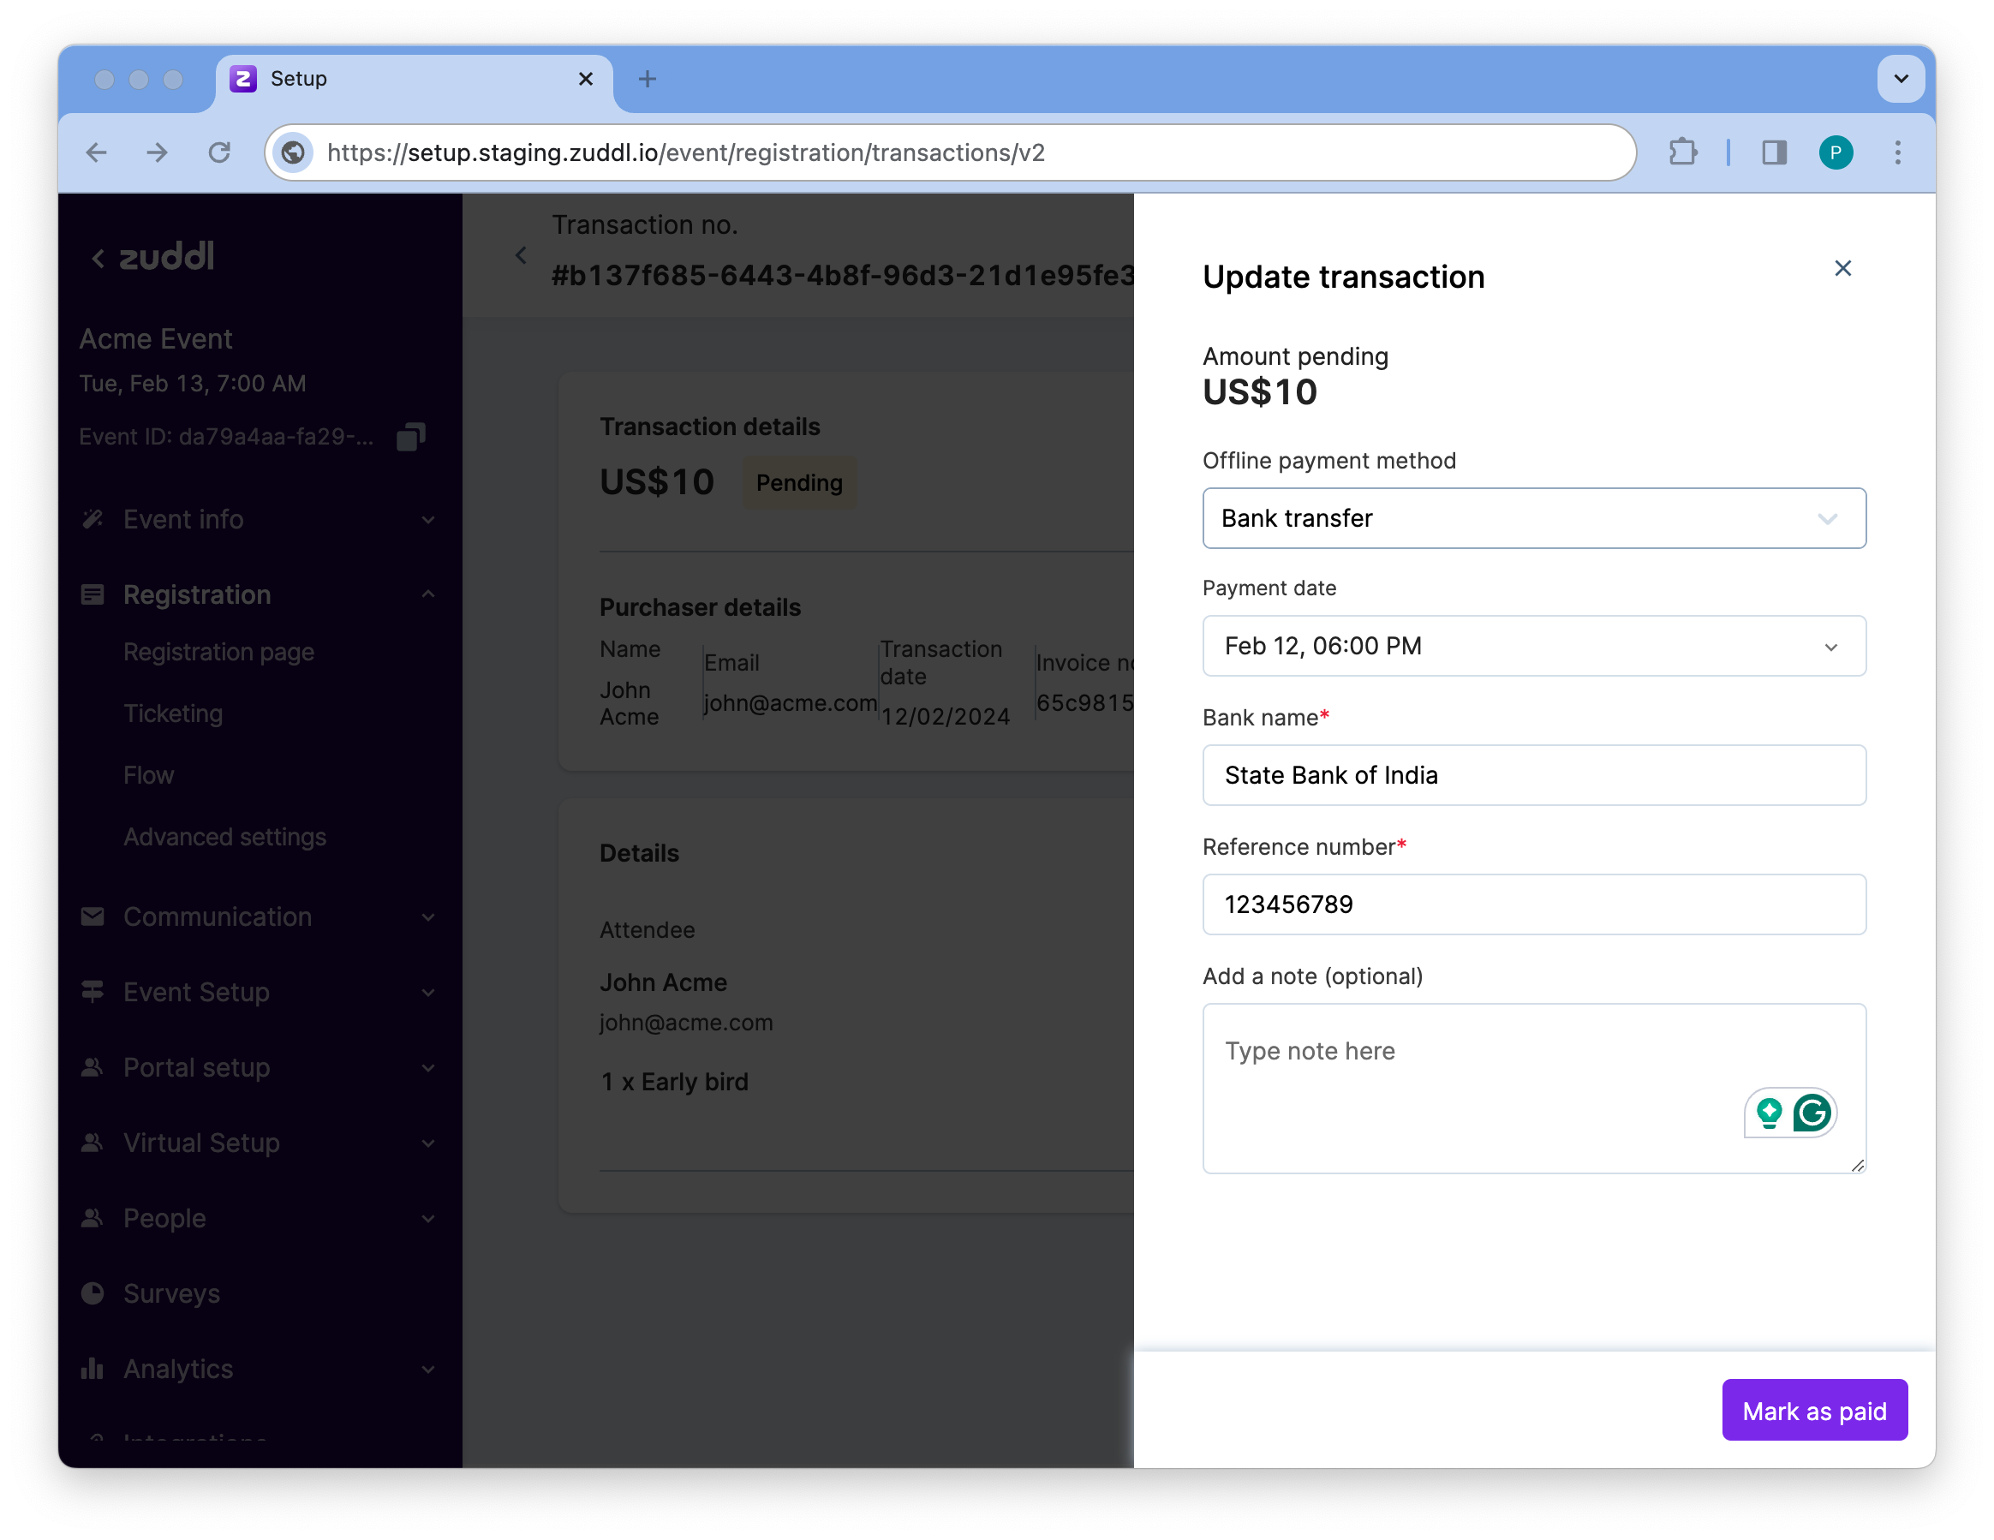This screenshot has height=1540, width=1994.
Task: Open a new browser tab
Action: 648,80
